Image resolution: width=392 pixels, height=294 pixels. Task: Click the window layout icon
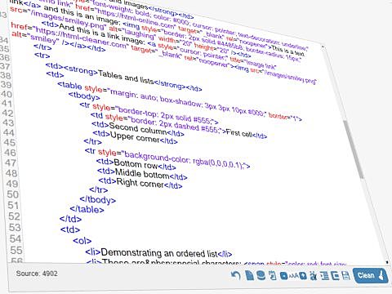pyautogui.click(x=335, y=276)
